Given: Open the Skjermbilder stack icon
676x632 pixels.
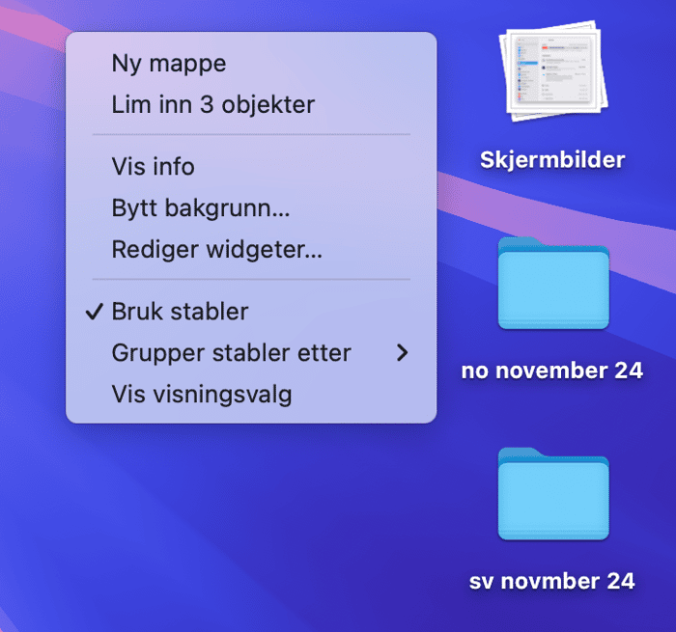Looking at the screenshot, I should 553,71.
